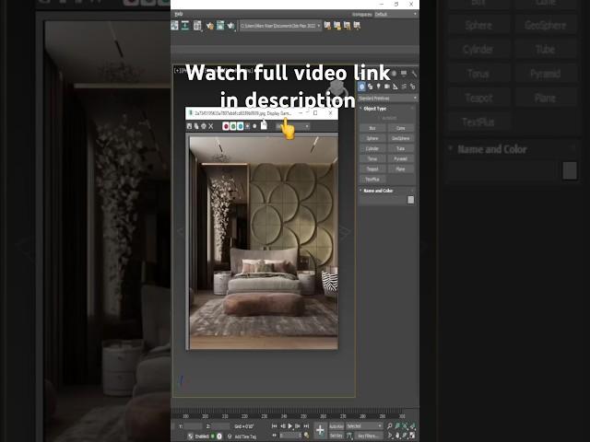This screenshot has width=590, height=442.
Task: Click the bedroom image in the viewer window
Action: coord(264,243)
